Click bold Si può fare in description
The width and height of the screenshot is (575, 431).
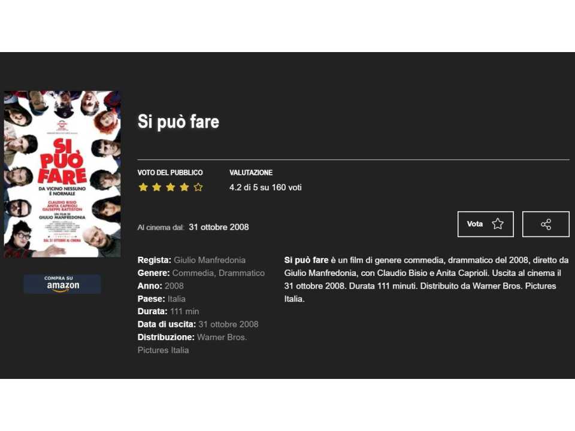[306, 260]
